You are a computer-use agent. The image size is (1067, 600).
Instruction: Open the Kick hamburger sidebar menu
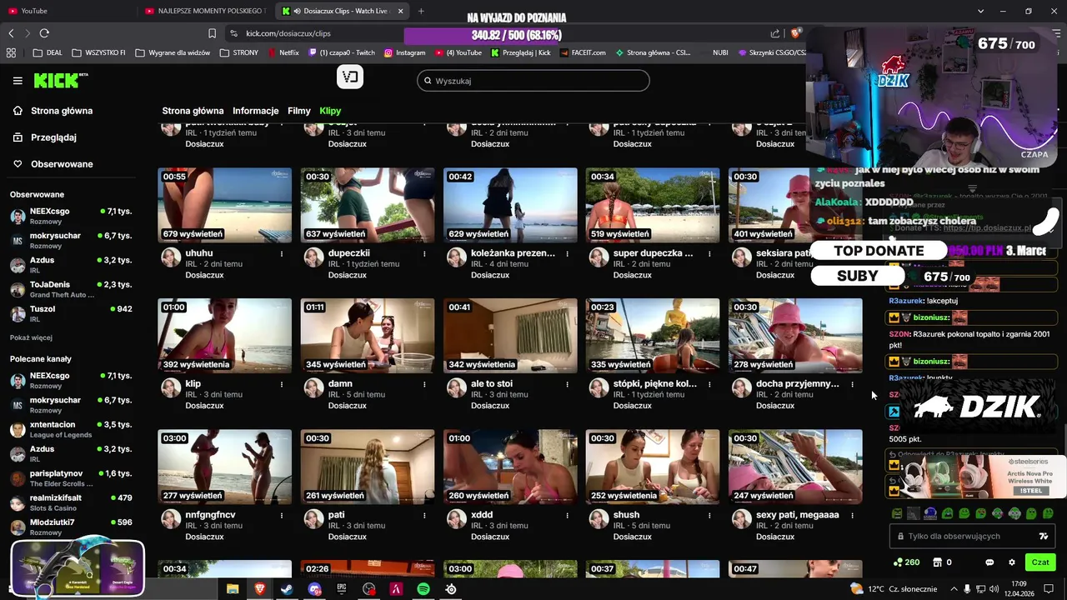pyautogui.click(x=18, y=81)
